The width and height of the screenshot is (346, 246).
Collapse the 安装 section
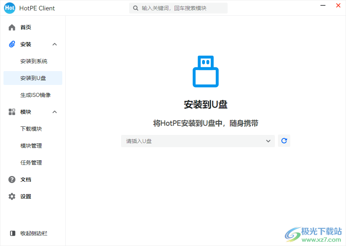tap(55, 44)
